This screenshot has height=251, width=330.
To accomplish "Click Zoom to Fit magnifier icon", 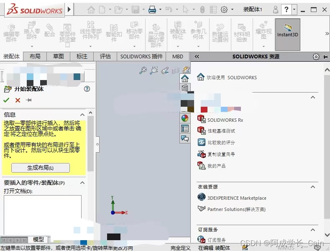I will [143, 70].
